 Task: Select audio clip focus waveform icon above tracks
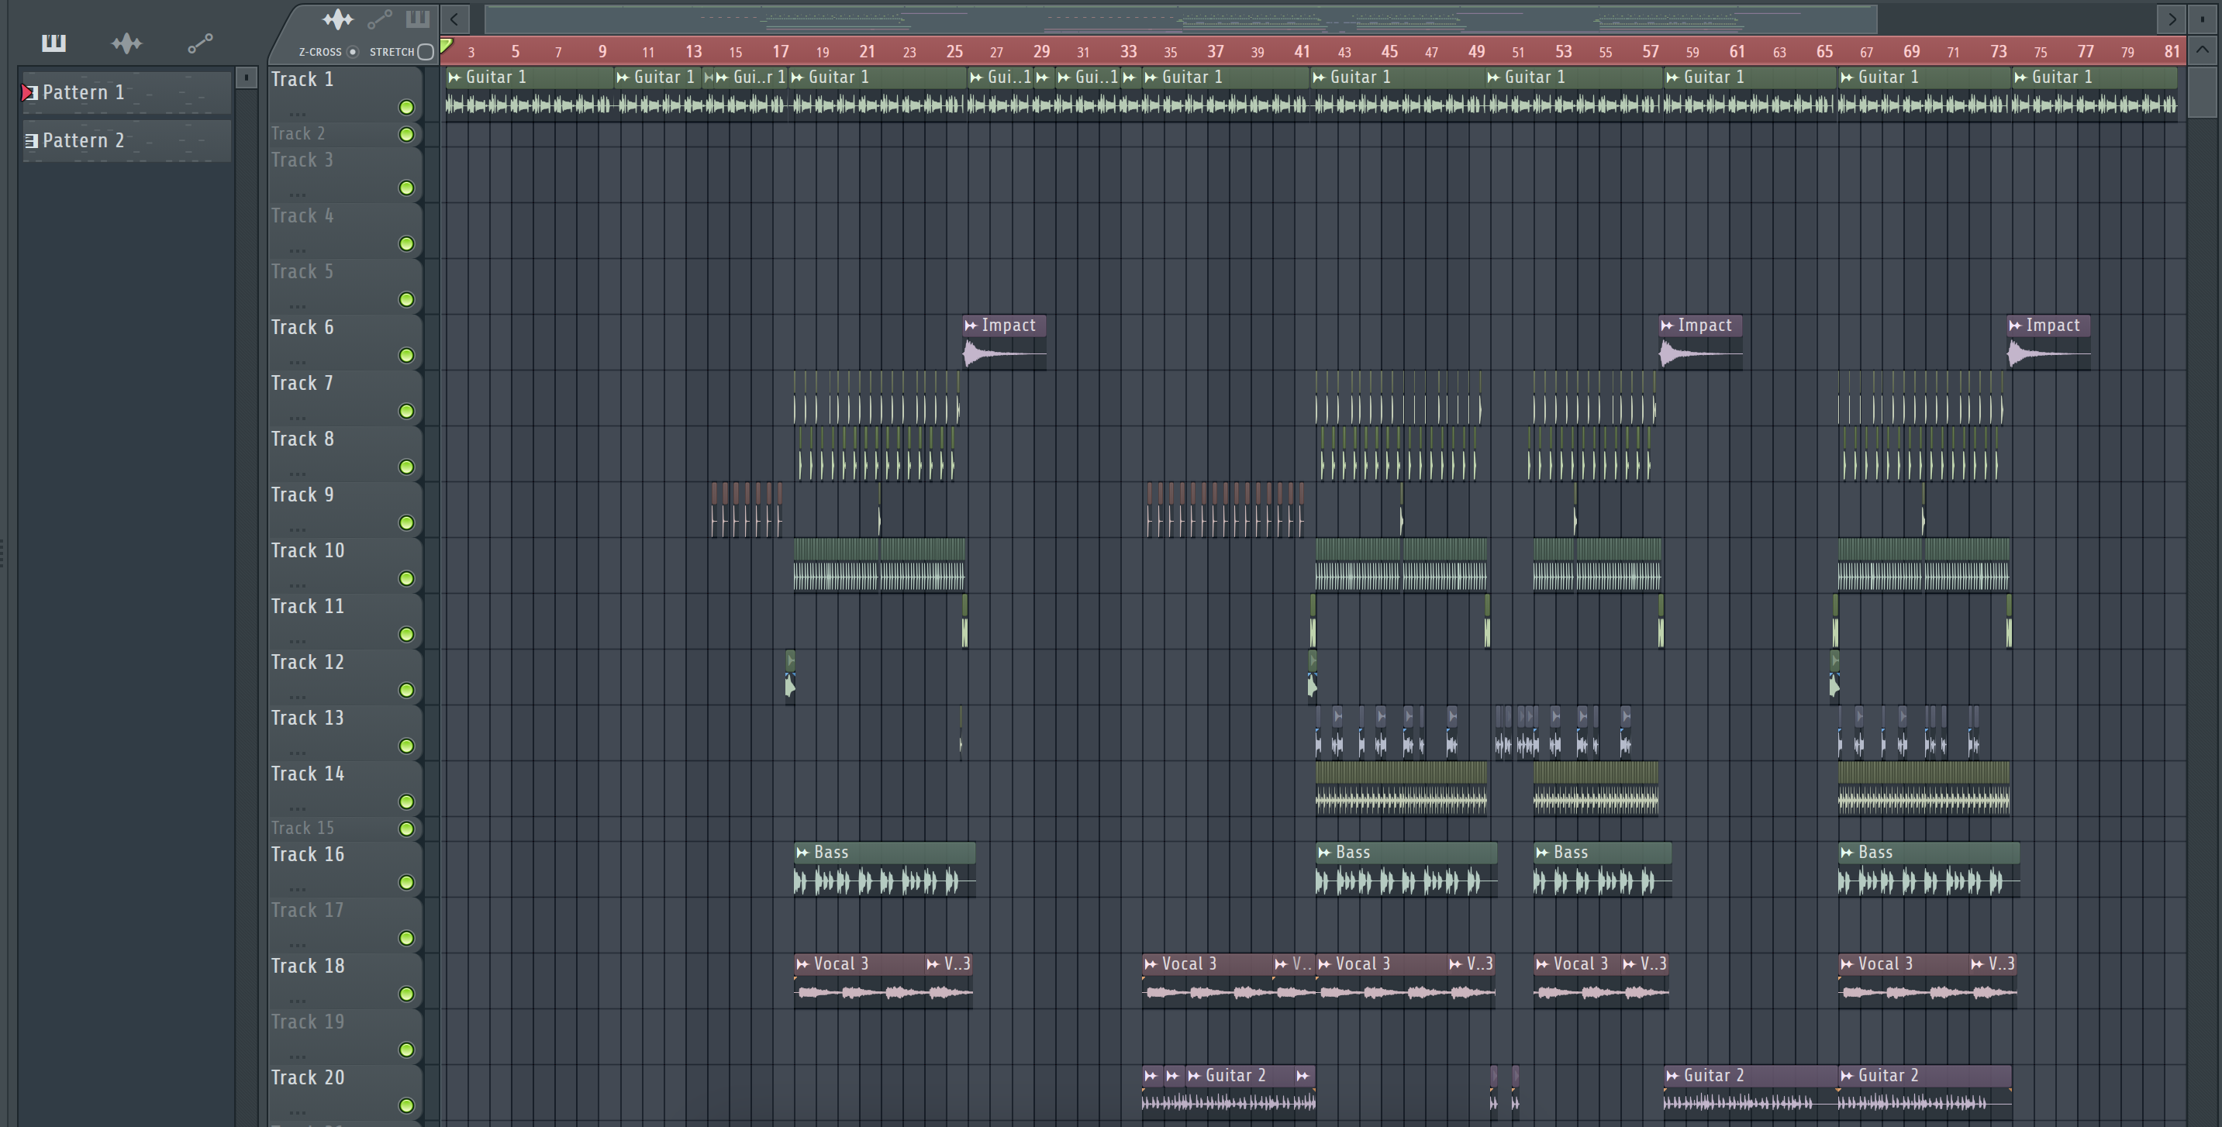pos(337,19)
